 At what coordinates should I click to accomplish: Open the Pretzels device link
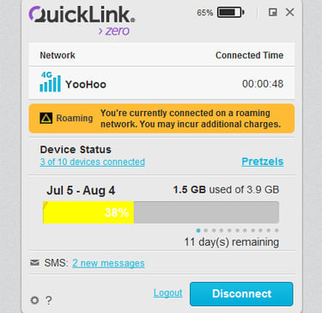(x=263, y=162)
